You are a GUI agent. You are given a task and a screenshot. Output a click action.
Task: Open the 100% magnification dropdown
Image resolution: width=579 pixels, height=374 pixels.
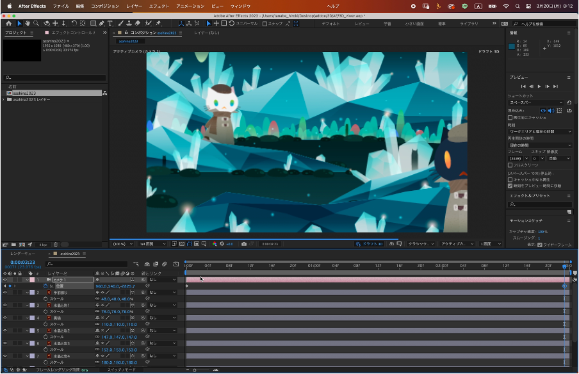point(122,244)
